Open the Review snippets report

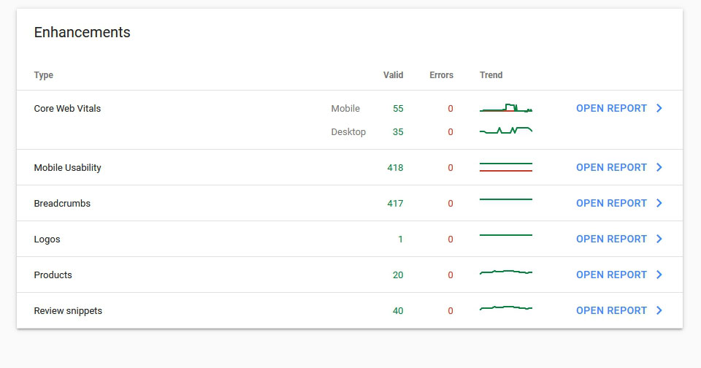[611, 310]
